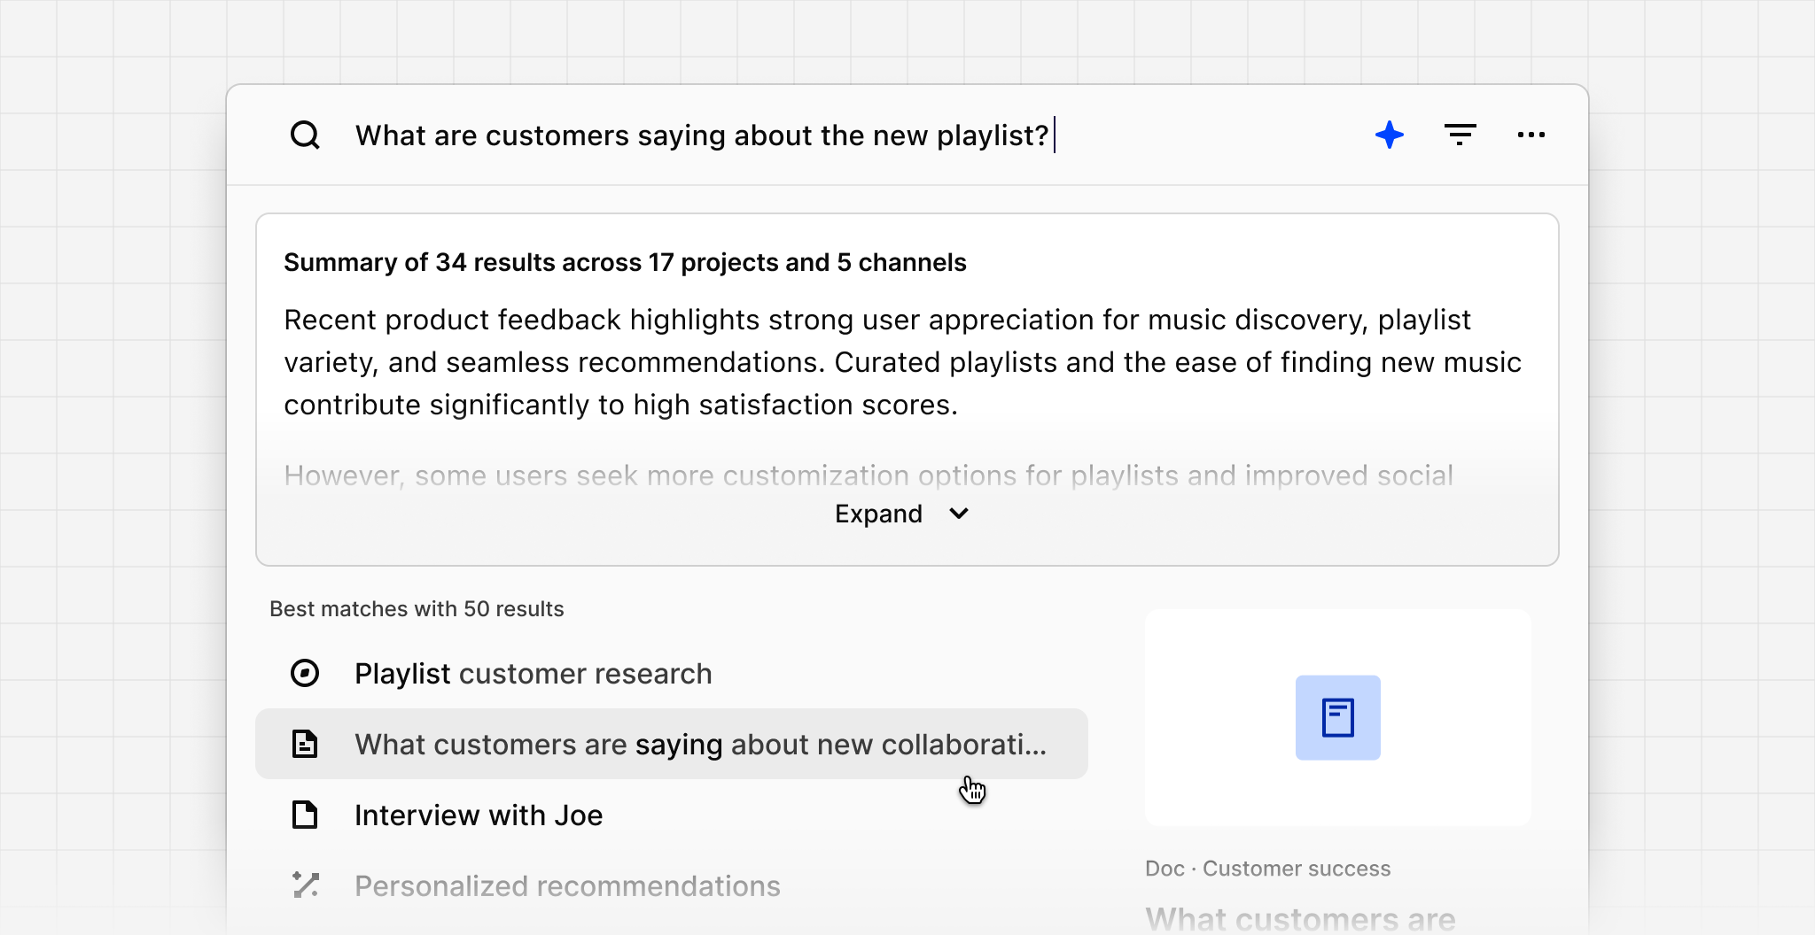Open Personalized recommendations

[x=567, y=885]
